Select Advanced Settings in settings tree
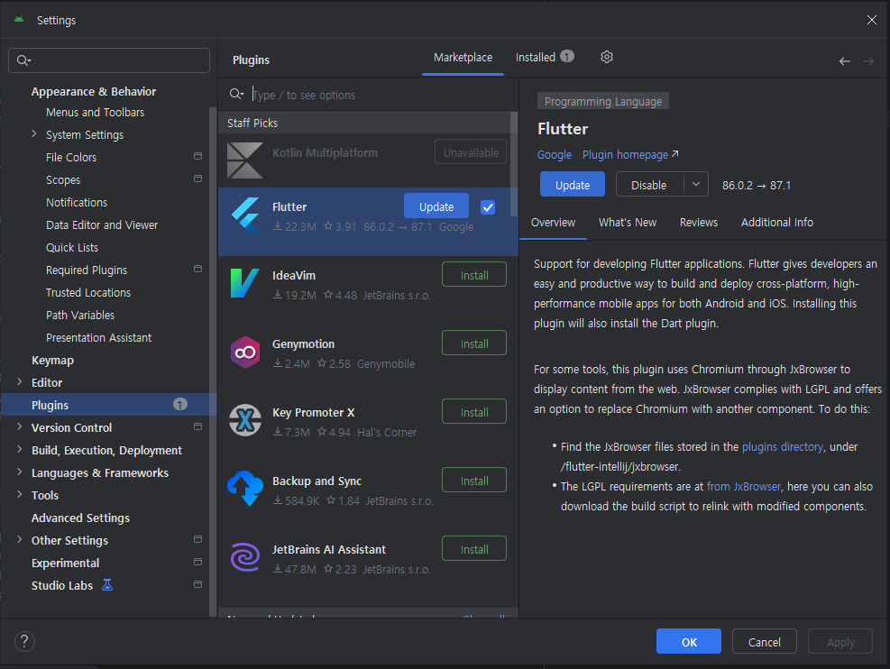 tap(80, 518)
